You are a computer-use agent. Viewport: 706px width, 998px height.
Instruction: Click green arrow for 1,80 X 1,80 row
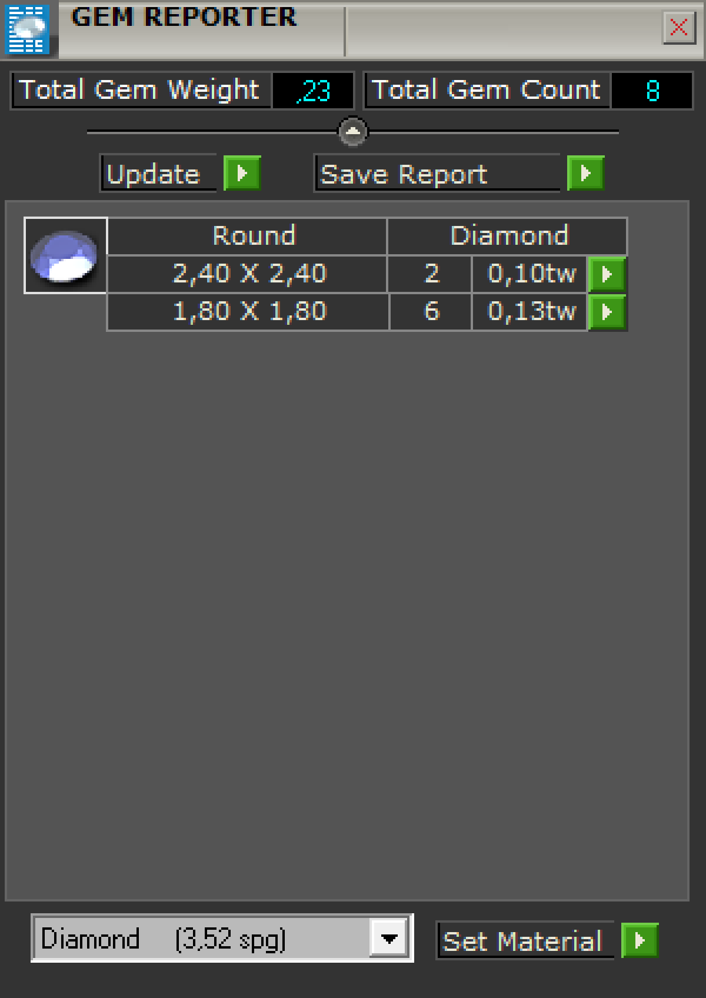pos(607,312)
